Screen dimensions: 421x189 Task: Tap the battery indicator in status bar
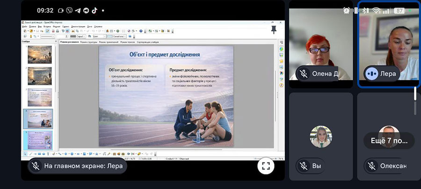click(x=399, y=10)
